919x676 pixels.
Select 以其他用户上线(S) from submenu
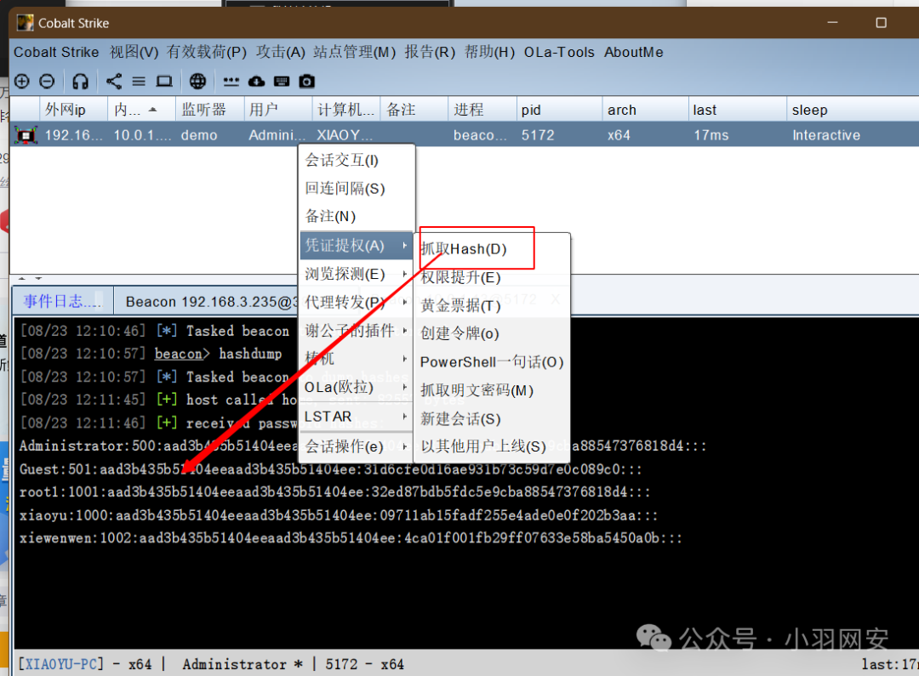(x=493, y=446)
